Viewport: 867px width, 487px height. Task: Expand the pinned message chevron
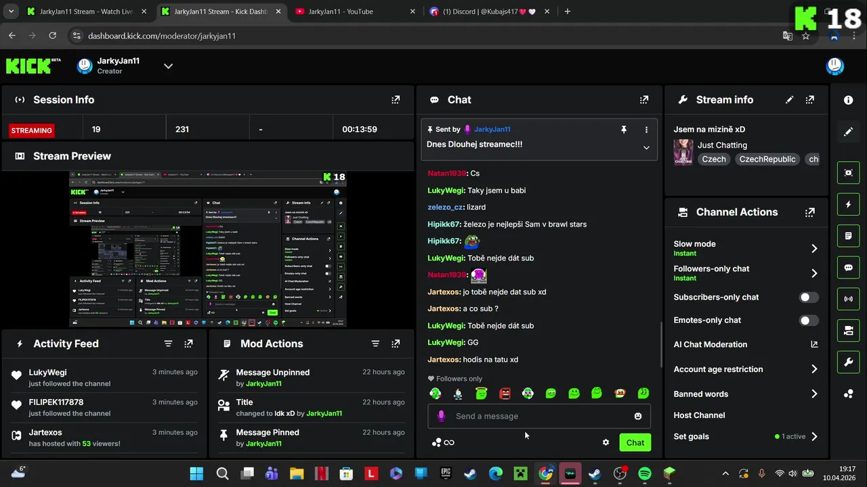click(x=646, y=147)
